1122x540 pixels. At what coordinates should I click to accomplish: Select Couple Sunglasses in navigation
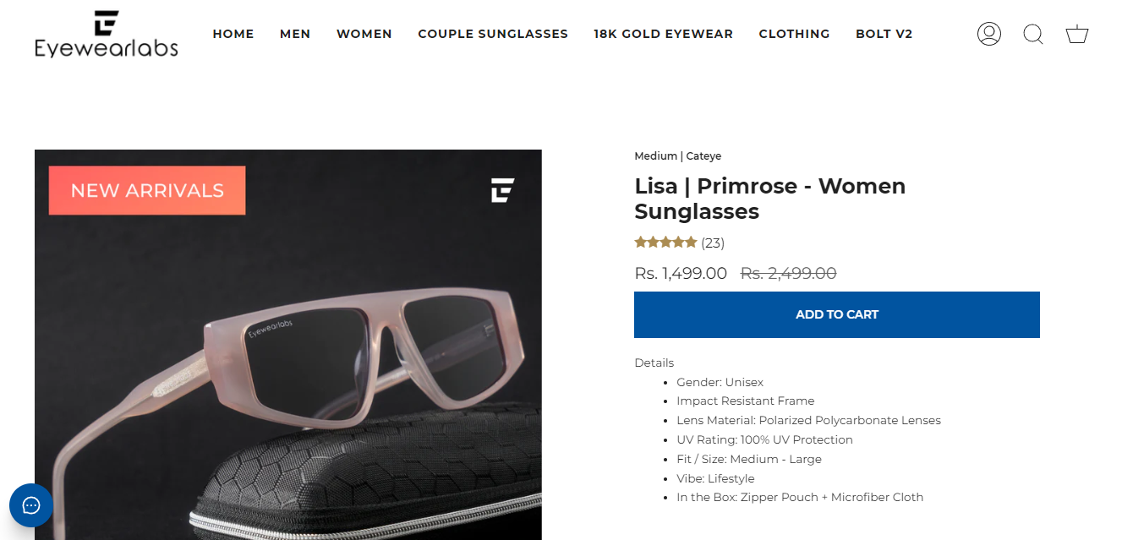pos(493,34)
